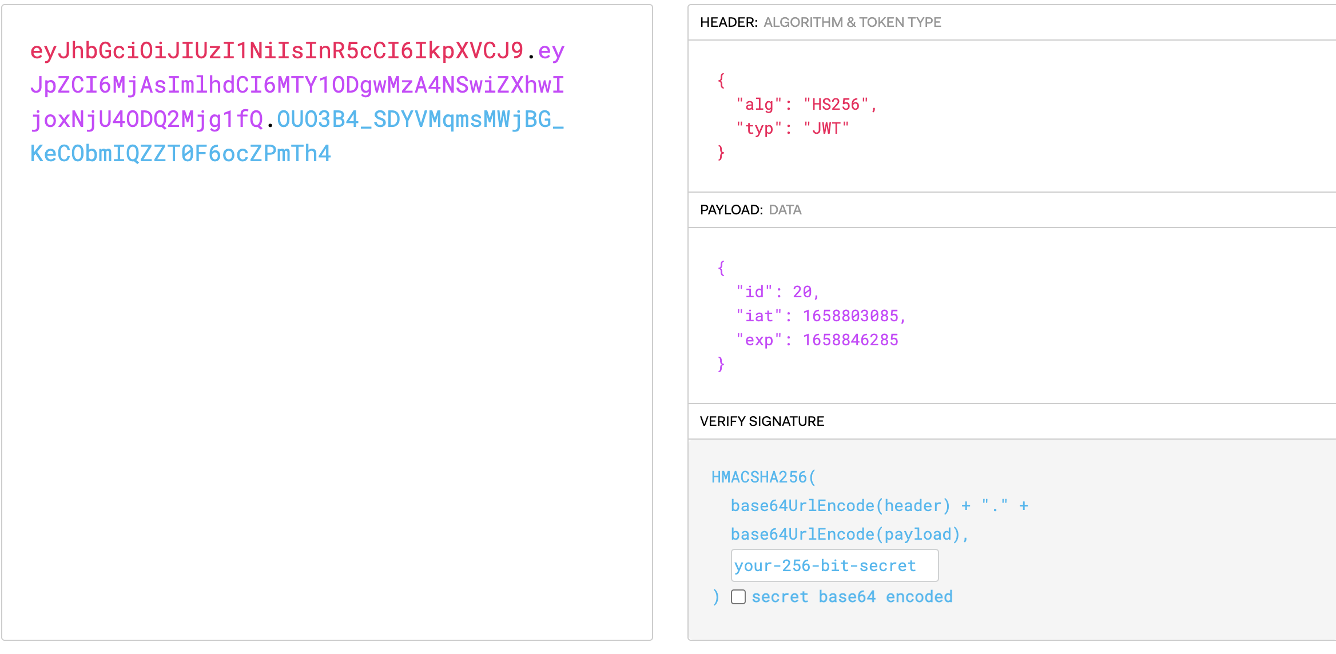Click blue signature text KeCObmIQZZT0F6ocZPmTh4
Viewport: 1336px width, 654px height.
[181, 154]
